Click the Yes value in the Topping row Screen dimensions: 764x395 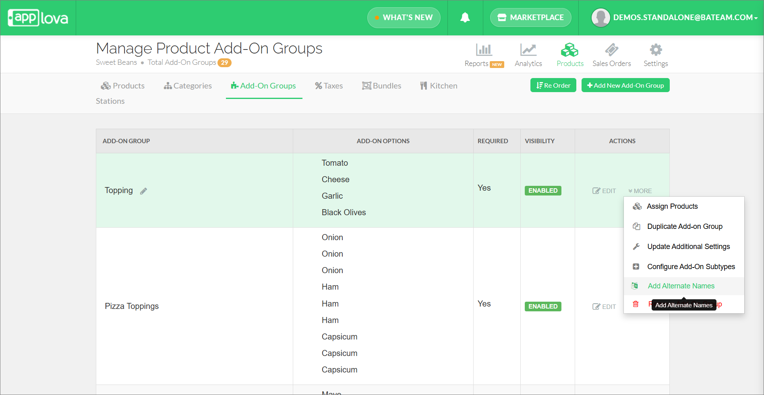[x=484, y=188]
